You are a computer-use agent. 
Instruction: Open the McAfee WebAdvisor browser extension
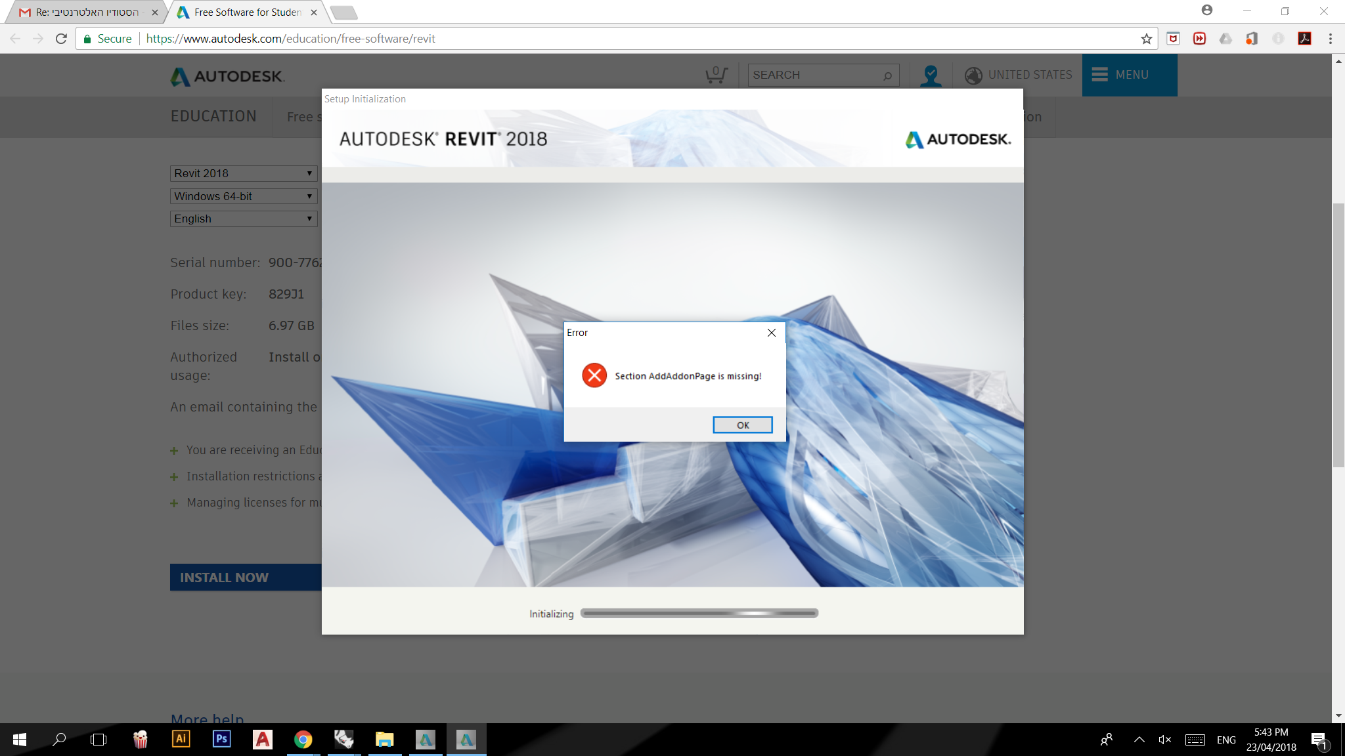1174,38
